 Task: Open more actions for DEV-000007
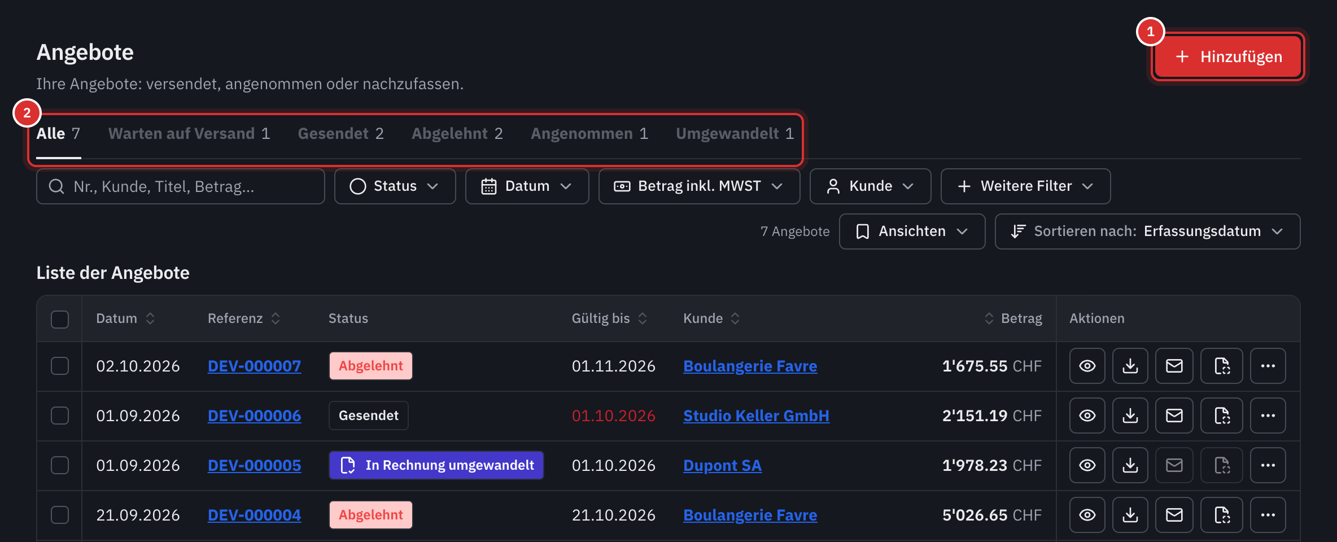(x=1268, y=366)
